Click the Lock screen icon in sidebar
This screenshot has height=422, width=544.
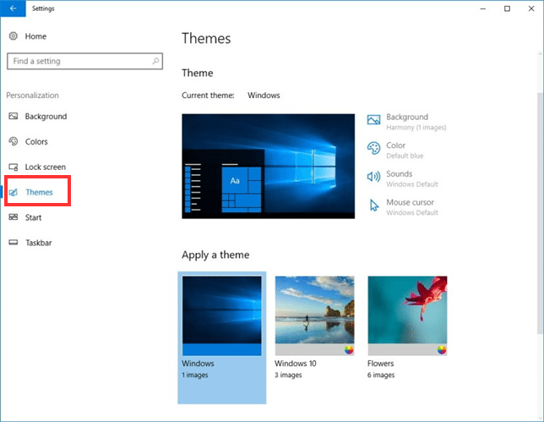14,167
